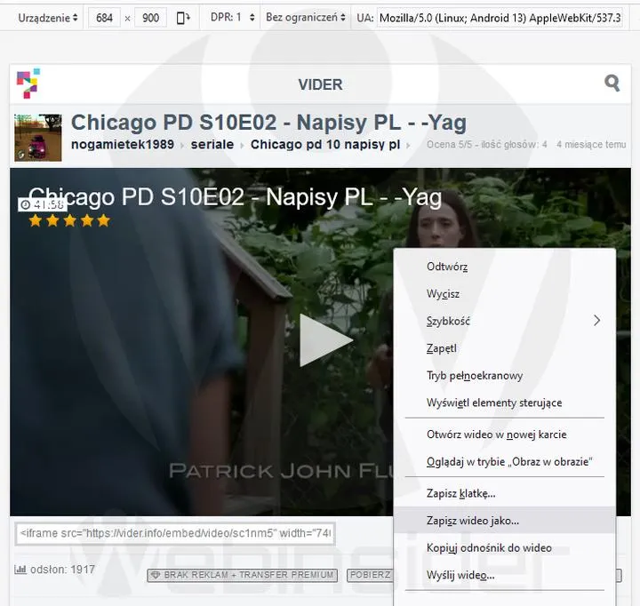The image size is (640, 606).
Task: Open search with the magnifier icon
Action: click(612, 84)
